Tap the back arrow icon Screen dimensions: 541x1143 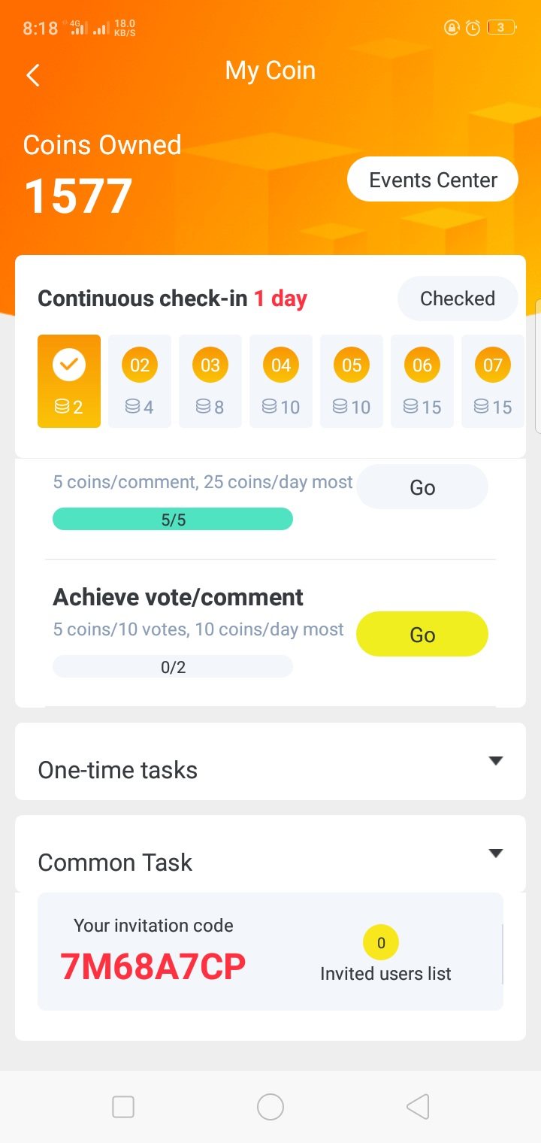point(33,74)
